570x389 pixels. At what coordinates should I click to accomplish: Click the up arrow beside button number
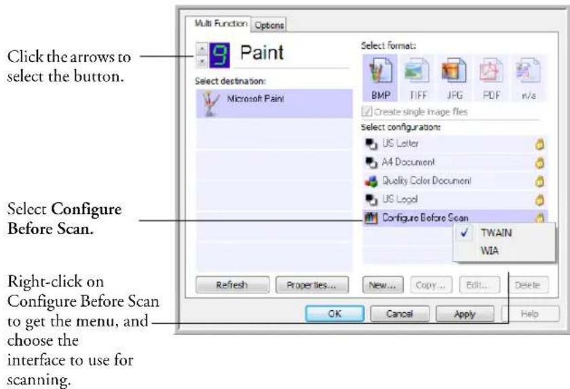point(202,49)
